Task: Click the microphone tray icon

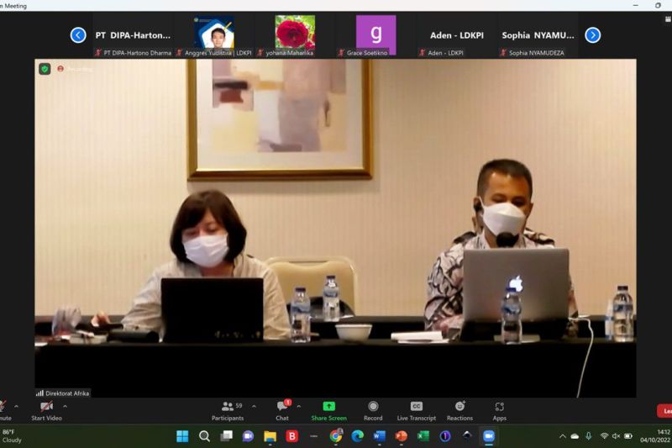Action: tap(589, 436)
